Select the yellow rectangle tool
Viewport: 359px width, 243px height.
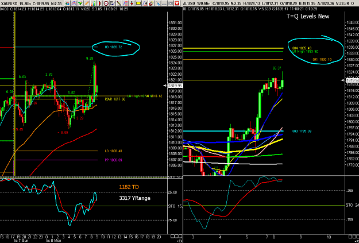pyautogui.click(x=138, y=3)
